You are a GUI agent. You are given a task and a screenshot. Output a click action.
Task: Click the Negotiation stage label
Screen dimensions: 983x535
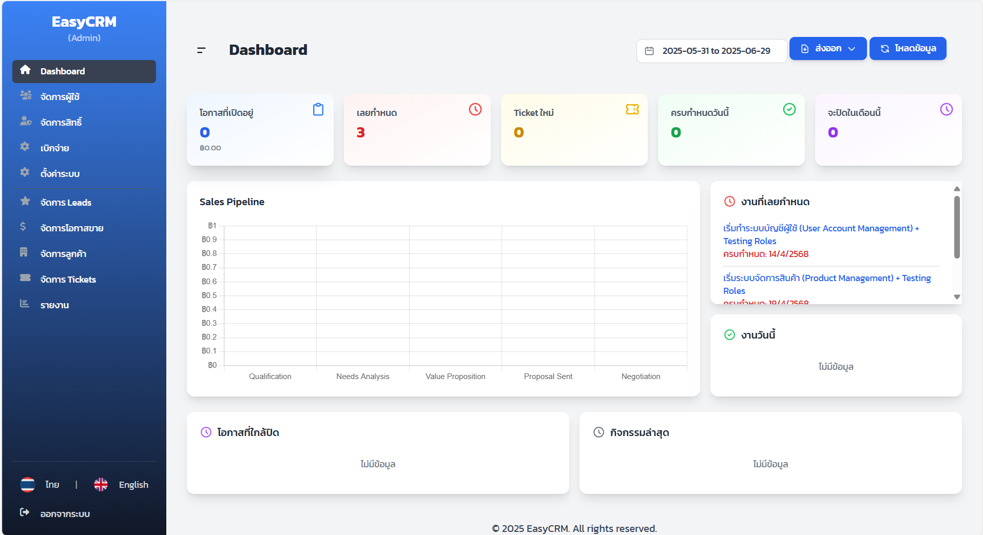pyautogui.click(x=641, y=377)
